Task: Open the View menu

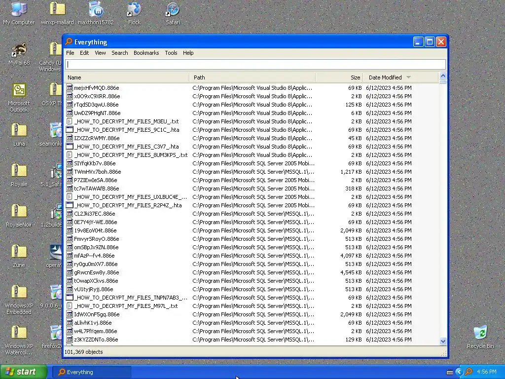Action: tap(100, 53)
